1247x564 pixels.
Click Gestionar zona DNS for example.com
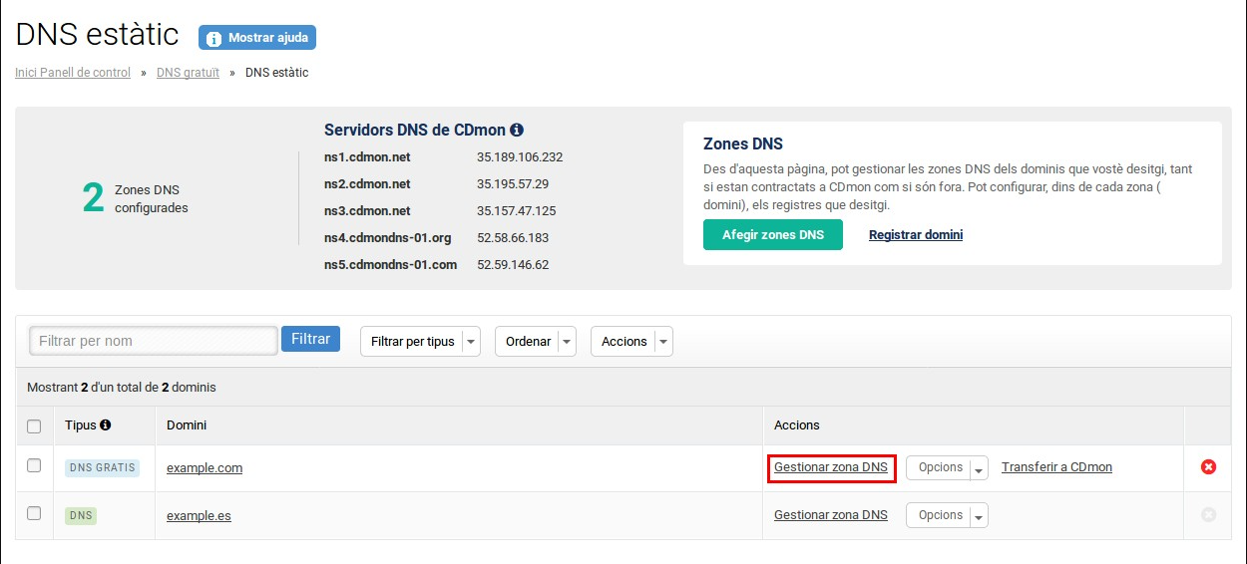831,467
